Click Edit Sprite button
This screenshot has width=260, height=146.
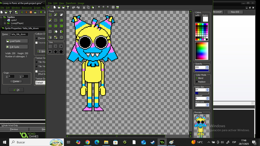click(x=17, y=47)
